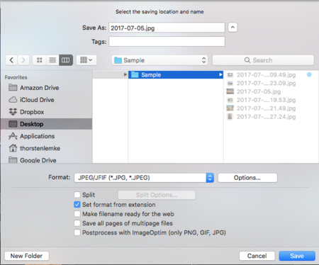This screenshot has height=265, width=319.
Task: Collapse the save dialog with the caret button
Action: click(x=233, y=28)
